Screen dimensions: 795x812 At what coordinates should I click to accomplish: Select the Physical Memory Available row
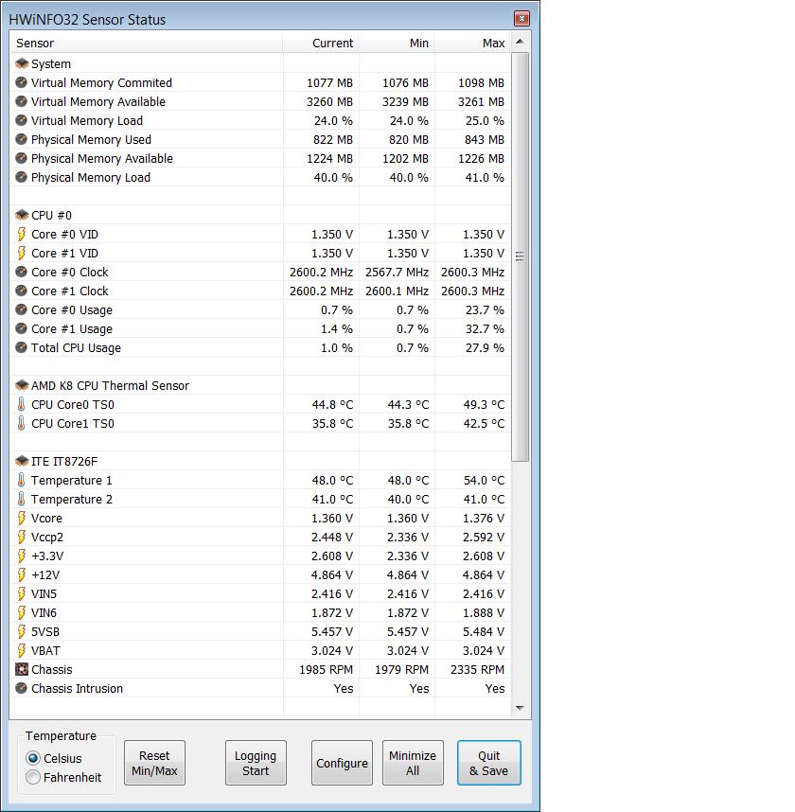tap(260, 158)
